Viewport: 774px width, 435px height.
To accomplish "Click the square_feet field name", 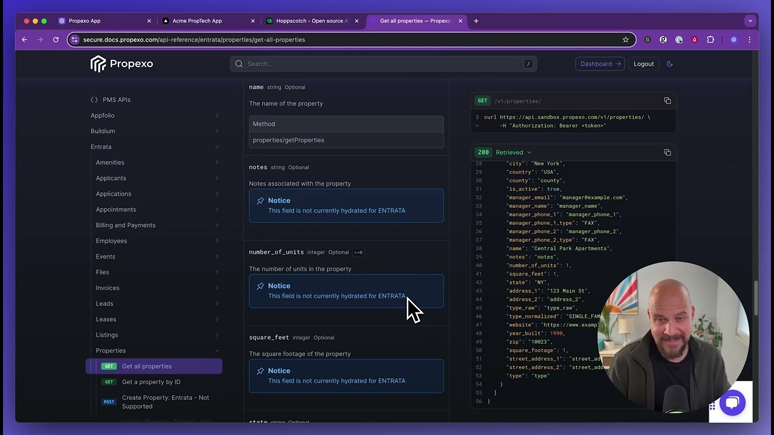I will (269, 337).
